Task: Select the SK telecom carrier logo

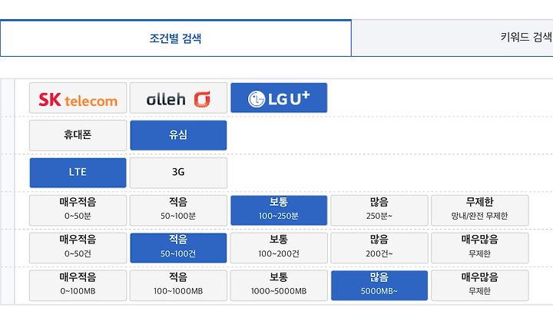Action: pyautogui.click(x=78, y=98)
